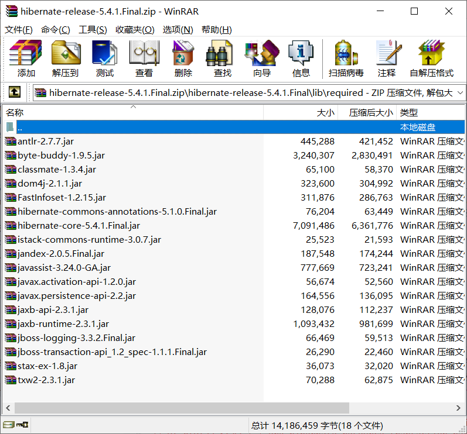
Task: Select jboss-logging-3.3.2.Final.jar file name
Action: click(x=76, y=337)
